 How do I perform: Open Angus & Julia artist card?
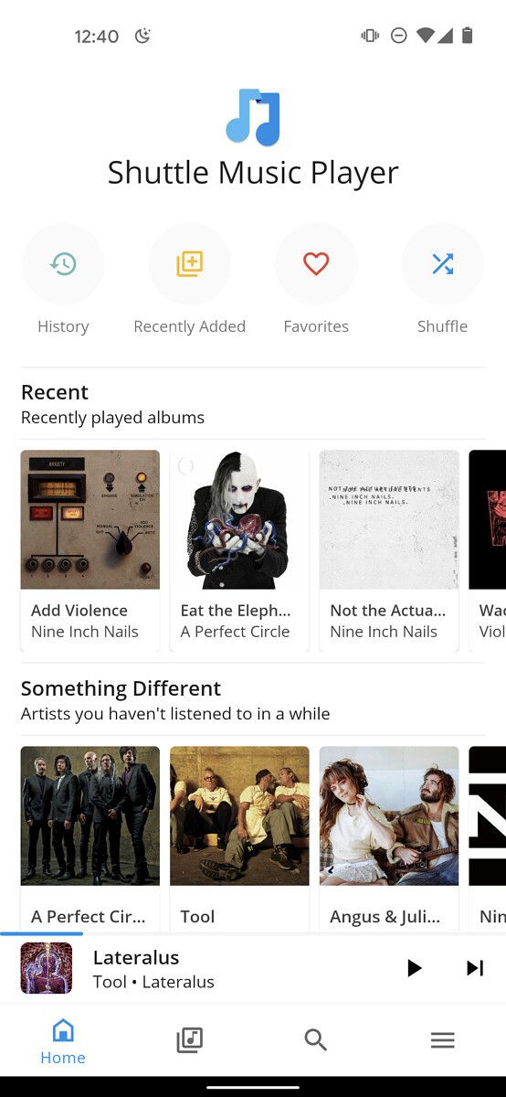pyautogui.click(x=389, y=838)
